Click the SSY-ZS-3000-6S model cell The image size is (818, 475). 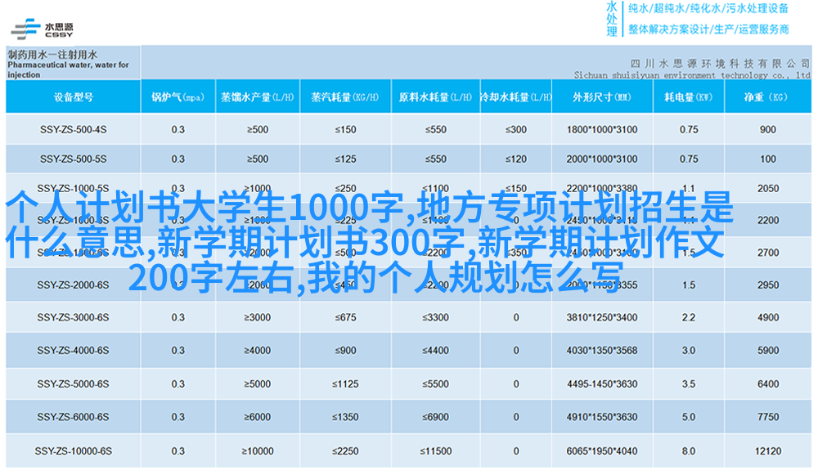point(73,317)
